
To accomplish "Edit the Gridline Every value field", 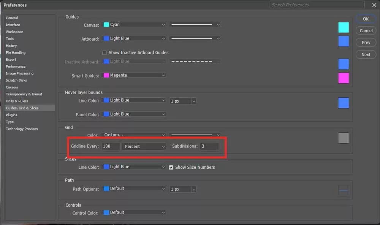I will tap(111, 146).
